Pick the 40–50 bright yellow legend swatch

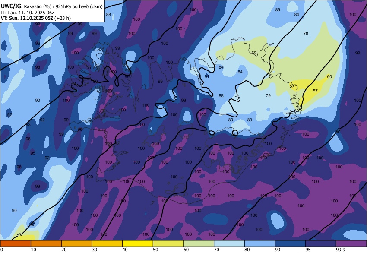138,244
